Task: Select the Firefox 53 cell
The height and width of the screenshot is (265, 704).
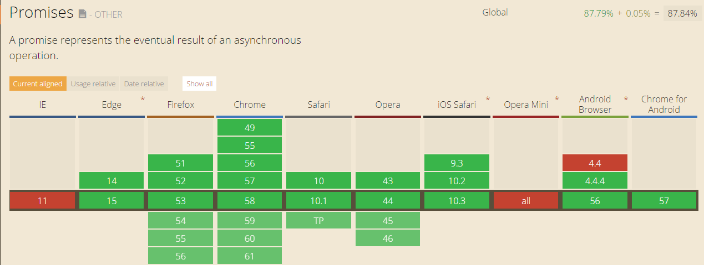Action: (x=181, y=201)
